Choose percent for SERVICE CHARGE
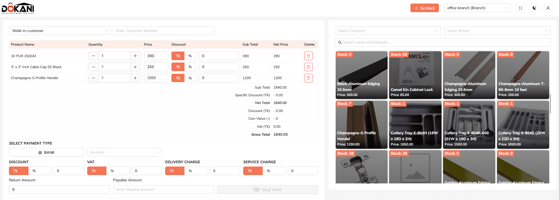559x200 pixels. tap(274, 171)
